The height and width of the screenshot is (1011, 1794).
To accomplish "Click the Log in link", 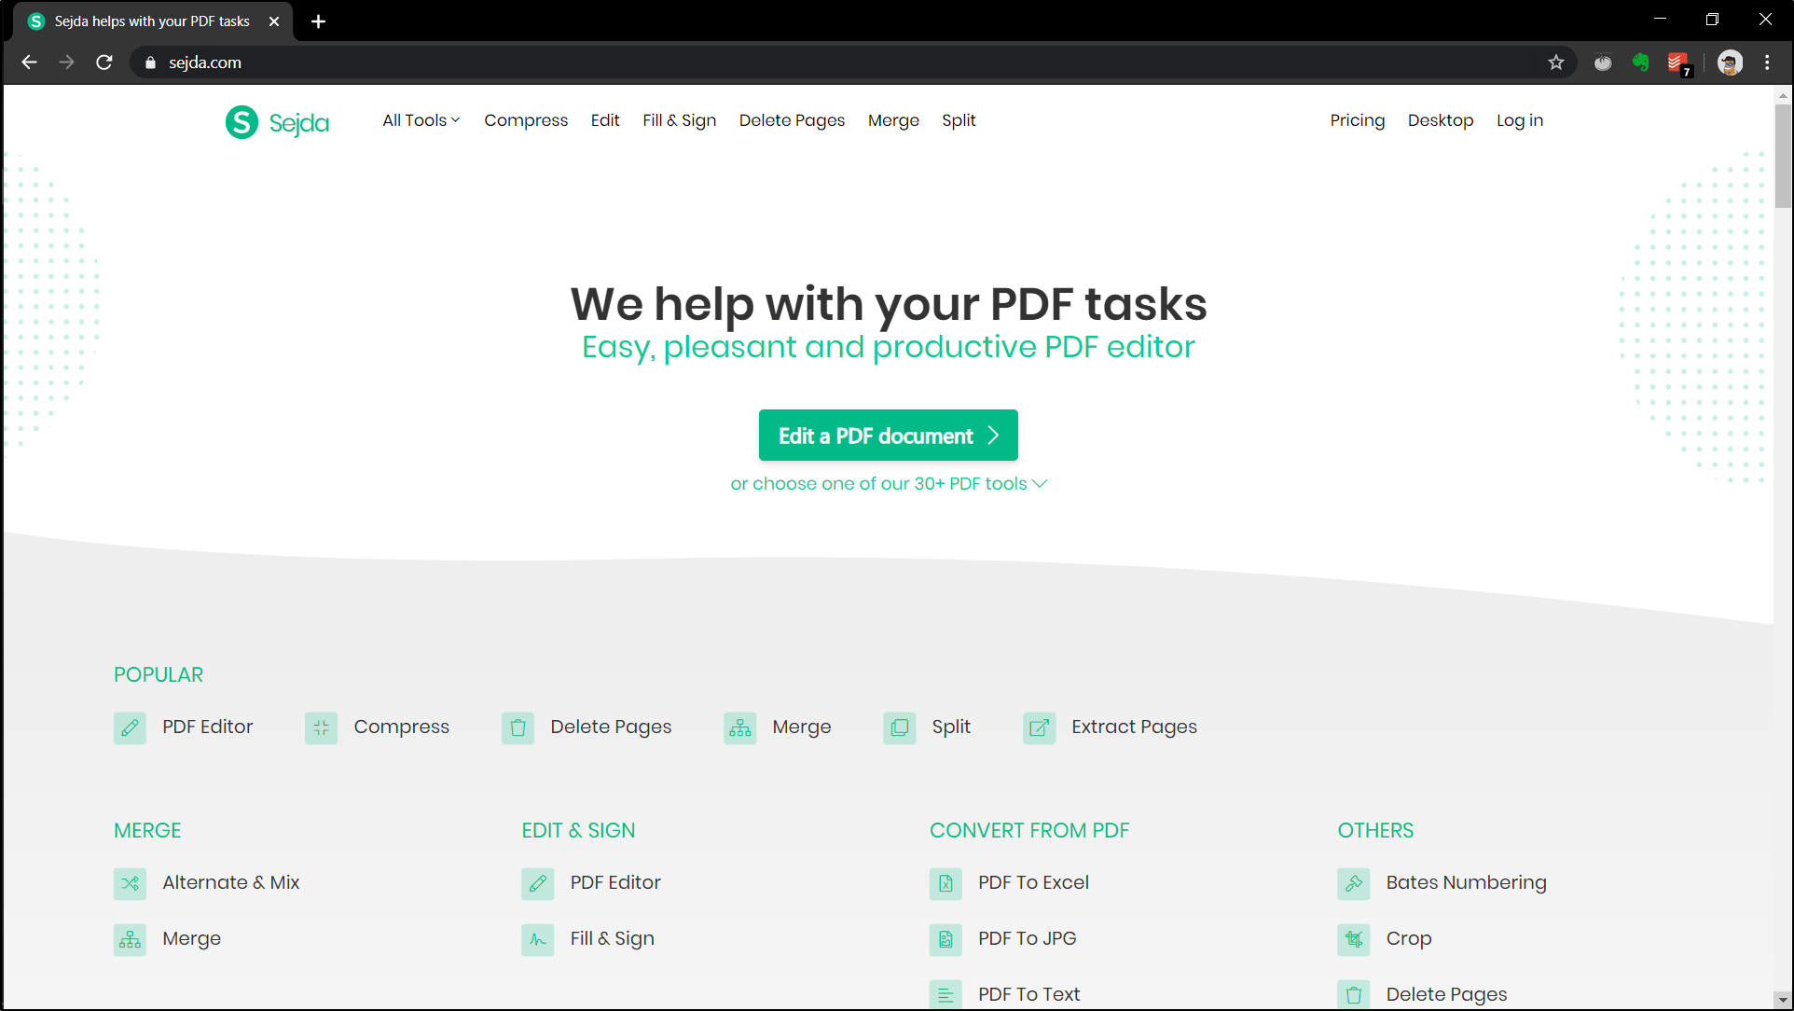I will [x=1519, y=120].
